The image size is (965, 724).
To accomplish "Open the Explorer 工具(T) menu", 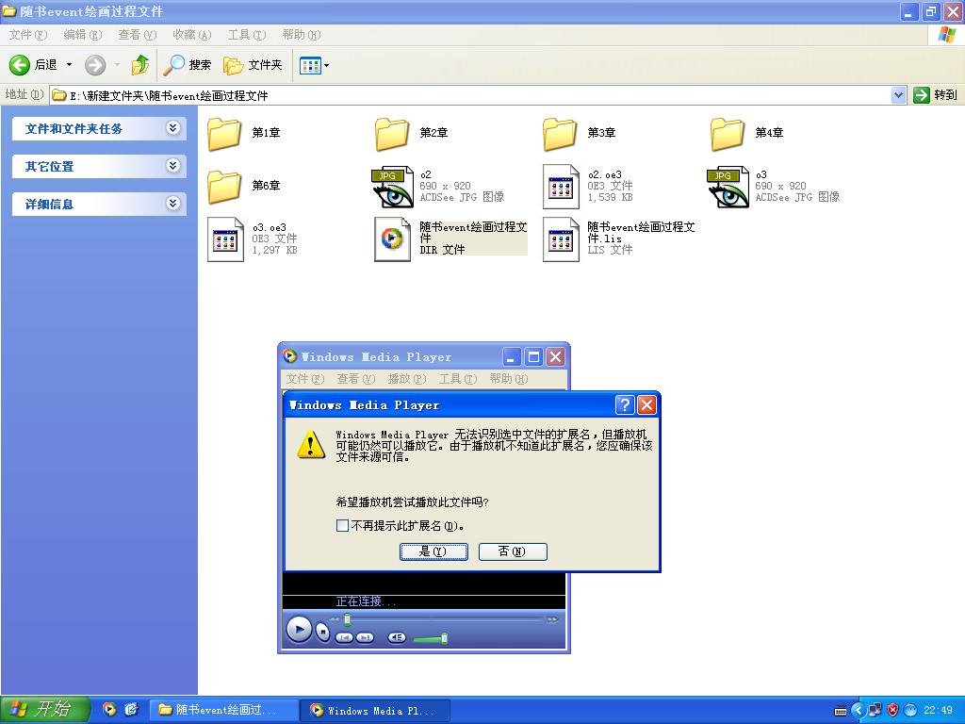I will 247,35.
